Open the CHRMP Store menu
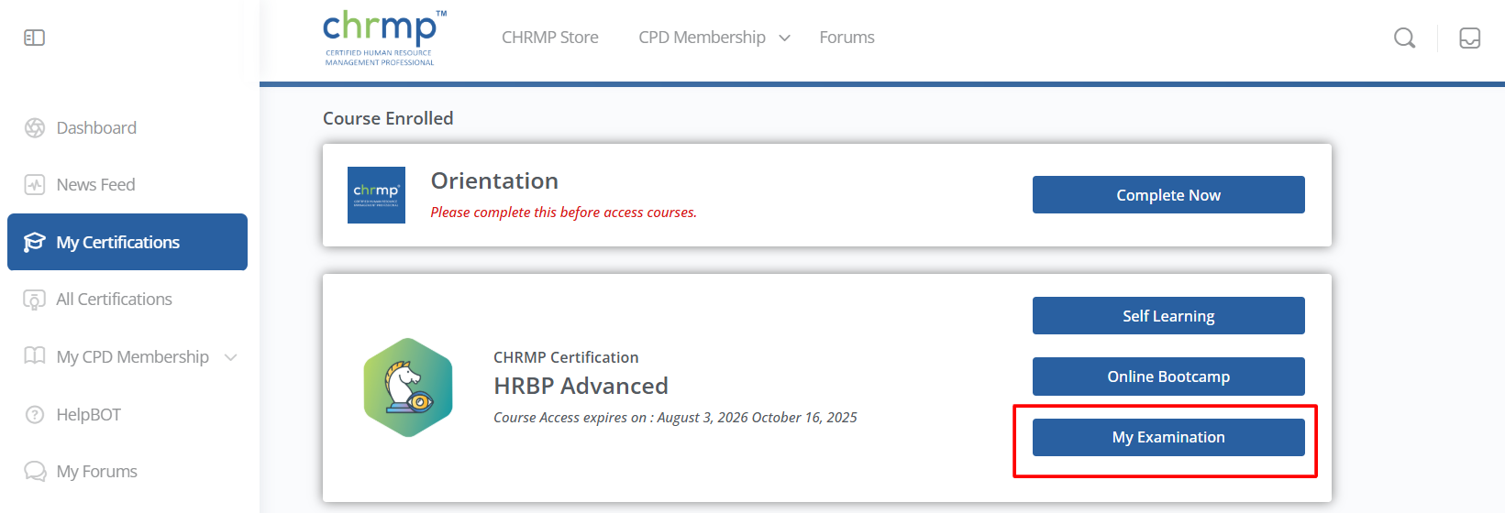 coord(550,38)
